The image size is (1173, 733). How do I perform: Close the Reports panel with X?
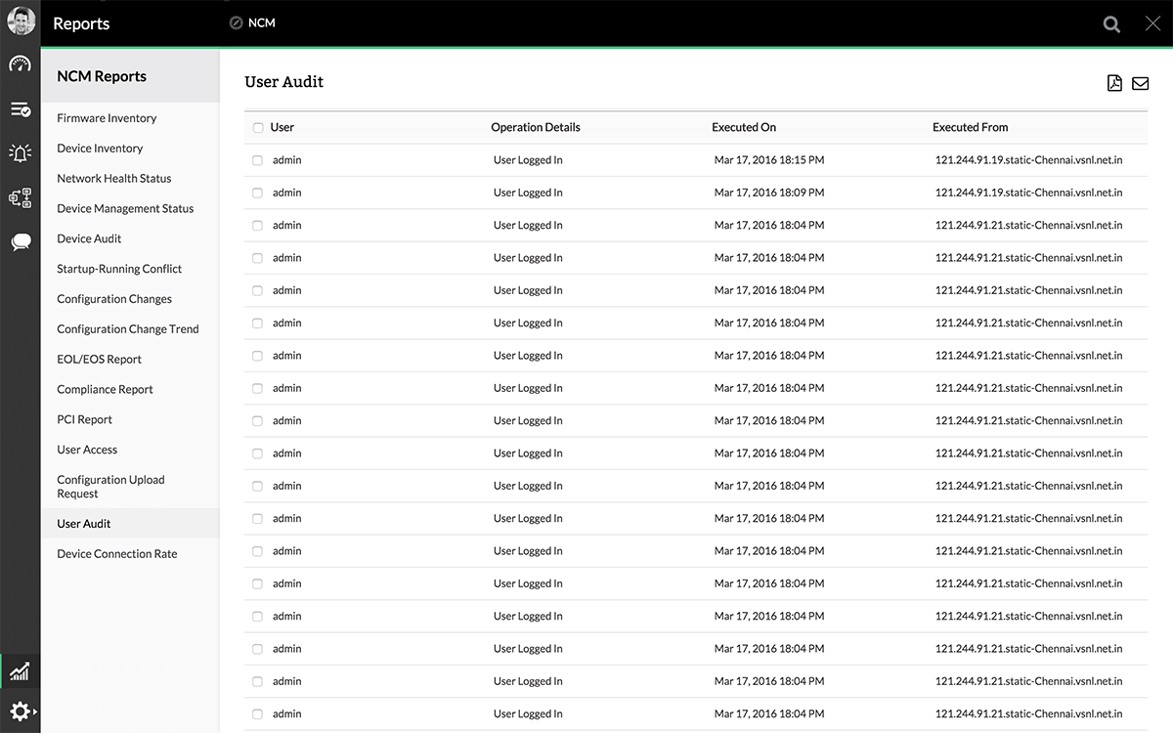tap(1152, 24)
